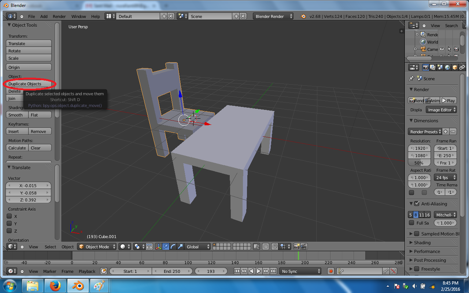Open the Image Editor display dropdown
Image resolution: width=469 pixels, height=293 pixels.
click(442, 110)
